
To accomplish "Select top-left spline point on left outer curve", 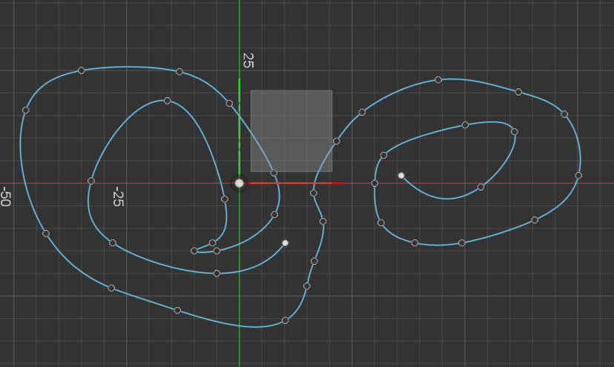I will (82, 70).
